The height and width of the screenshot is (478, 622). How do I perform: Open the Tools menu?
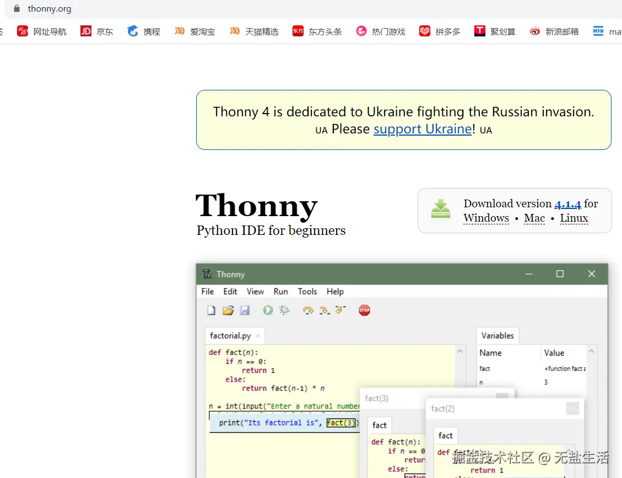(x=307, y=292)
